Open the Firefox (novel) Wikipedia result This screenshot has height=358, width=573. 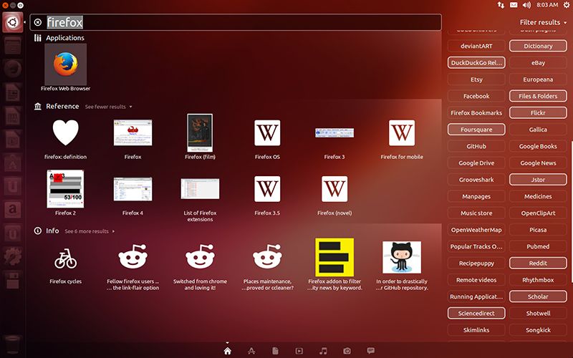click(x=334, y=189)
